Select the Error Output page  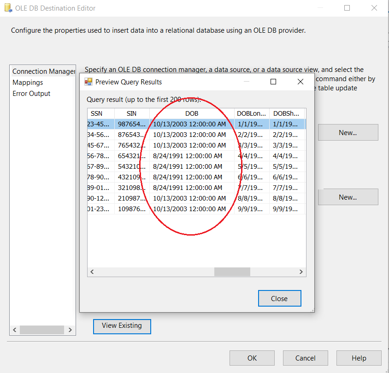31,94
